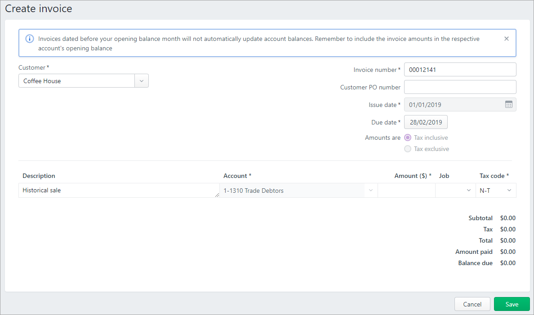
Task: Dismiss the opening balance notification
Action: click(x=506, y=39)
